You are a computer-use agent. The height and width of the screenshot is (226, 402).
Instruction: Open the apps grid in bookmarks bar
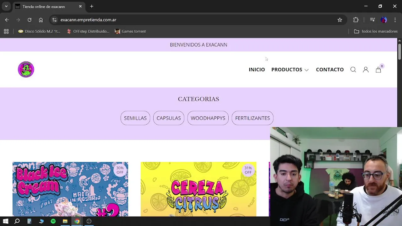point(6,31)
